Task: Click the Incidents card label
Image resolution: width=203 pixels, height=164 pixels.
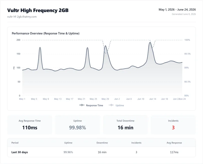Action: (173, 121)
